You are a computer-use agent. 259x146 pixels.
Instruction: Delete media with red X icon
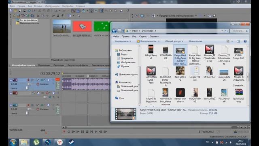(38, 16)
